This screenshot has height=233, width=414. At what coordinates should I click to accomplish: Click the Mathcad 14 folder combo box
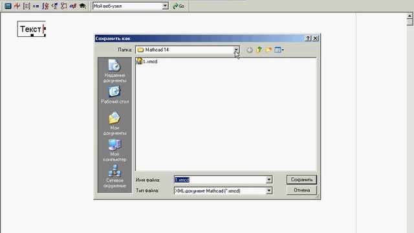188,50
